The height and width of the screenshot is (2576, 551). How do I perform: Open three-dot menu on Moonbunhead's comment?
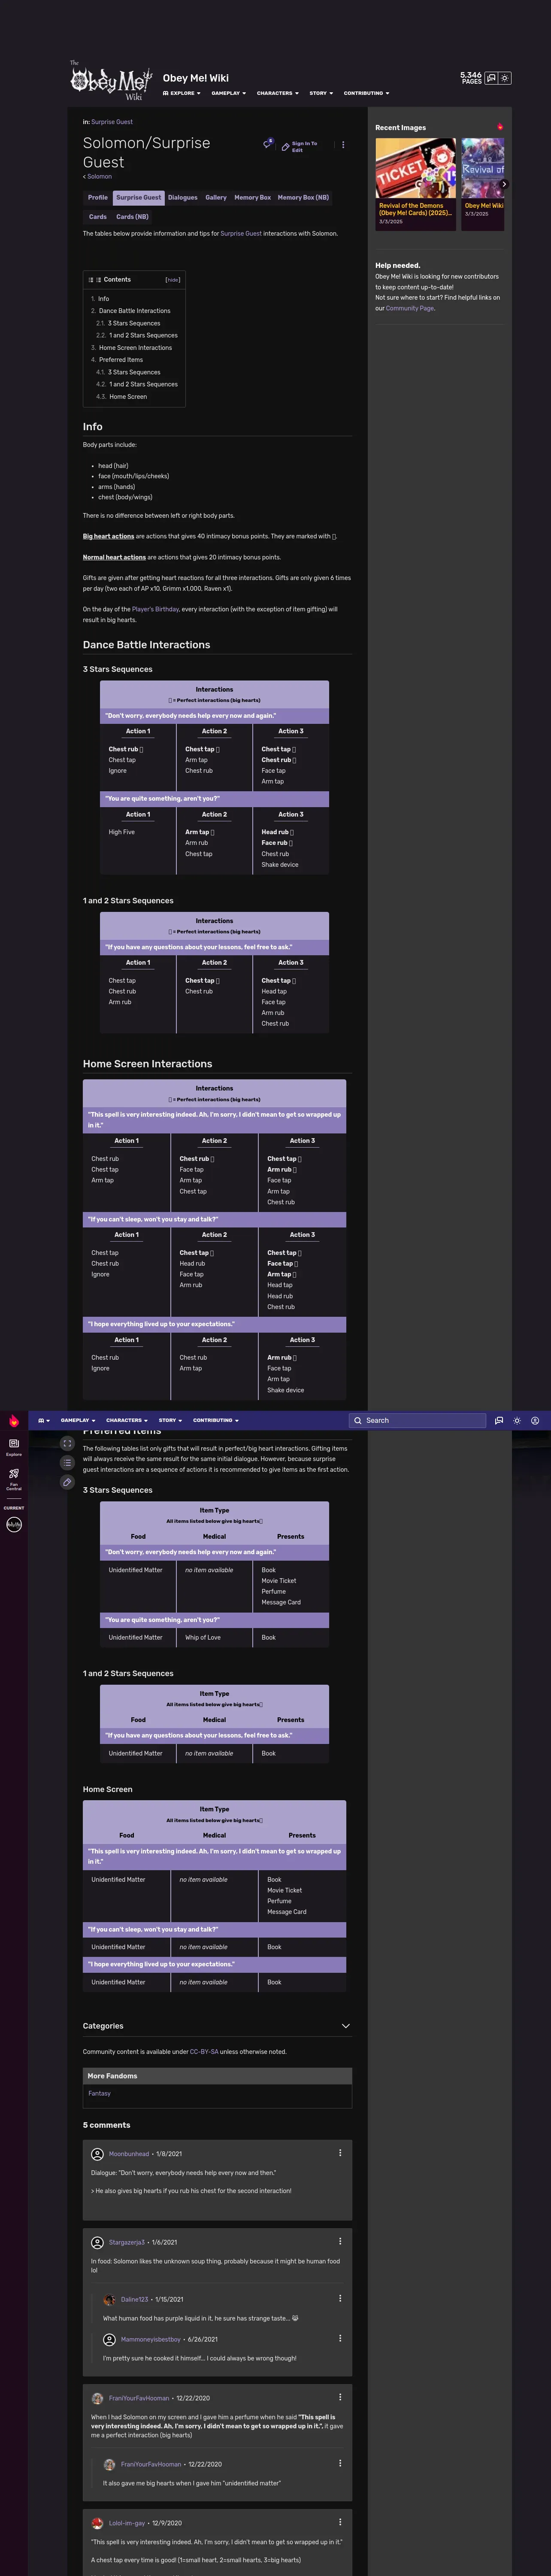tap(340, 2153)
